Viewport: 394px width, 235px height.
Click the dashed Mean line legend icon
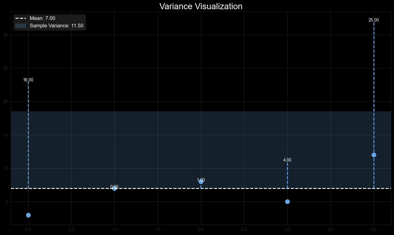click(x=20, y=18)
